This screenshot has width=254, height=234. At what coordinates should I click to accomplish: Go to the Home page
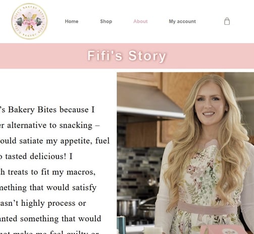tap(72, 21)
